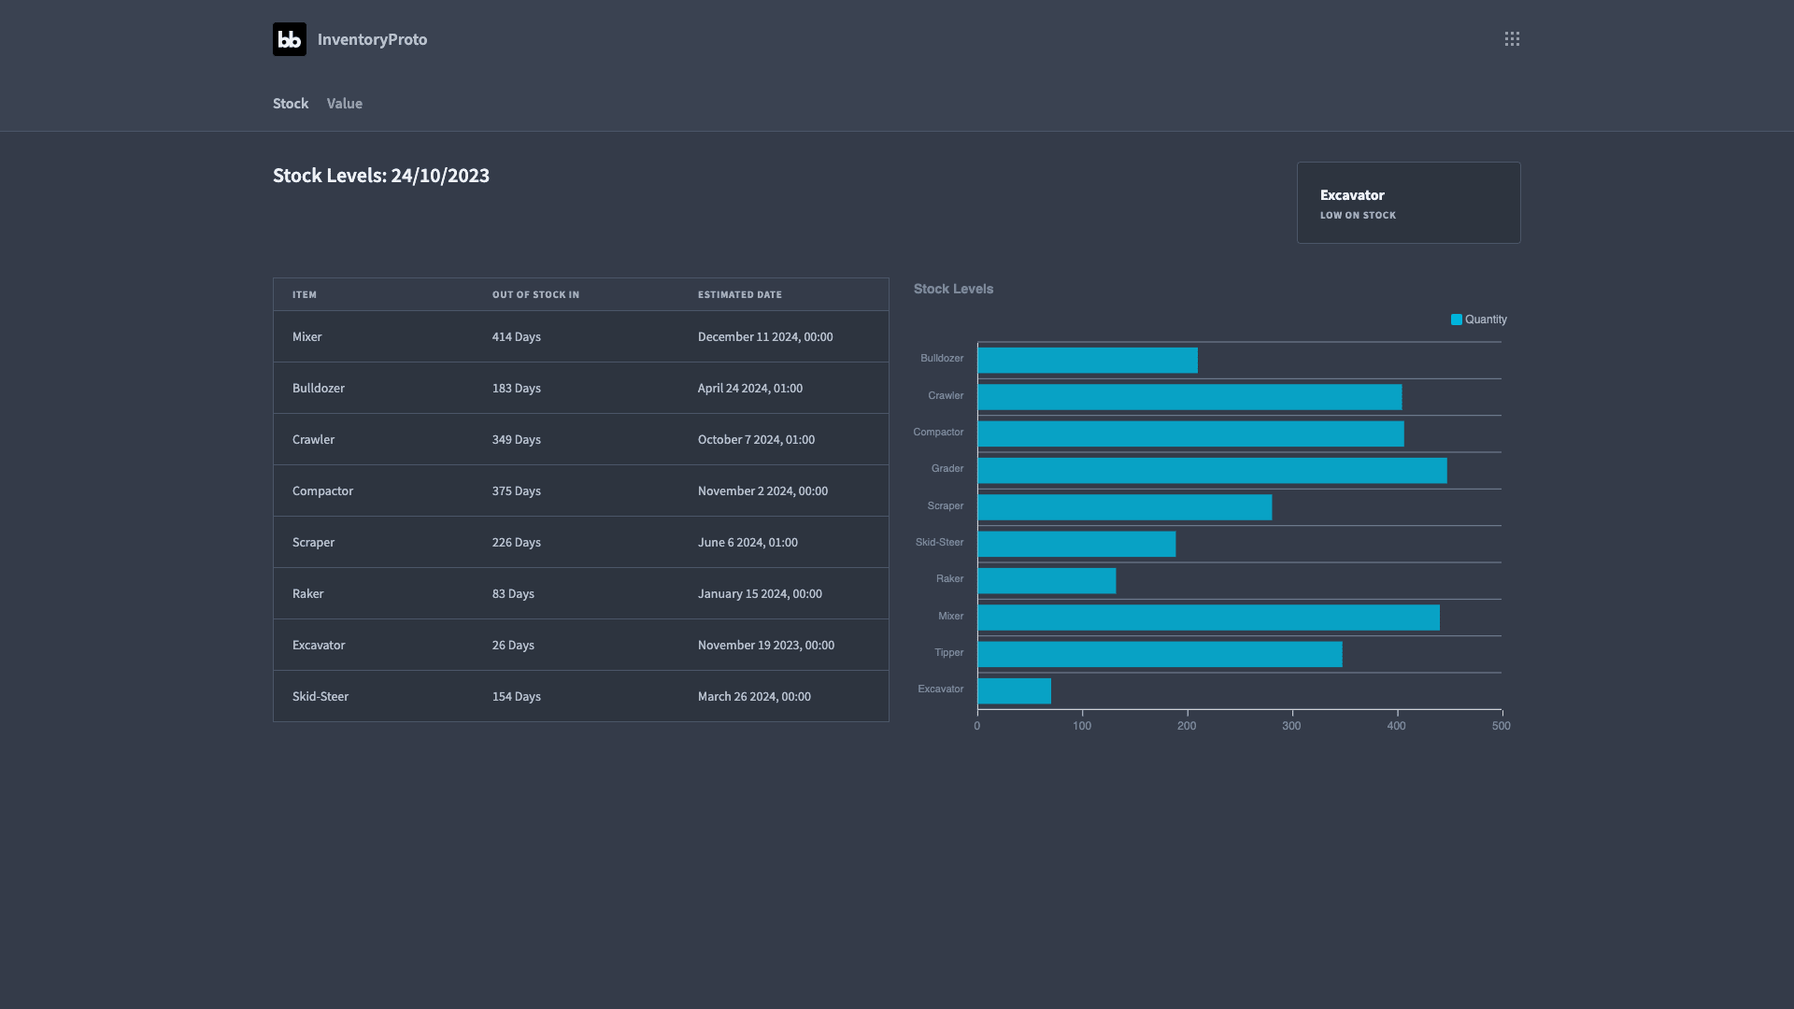Select the Bulldozer table row name

click(x=319, y=389)
